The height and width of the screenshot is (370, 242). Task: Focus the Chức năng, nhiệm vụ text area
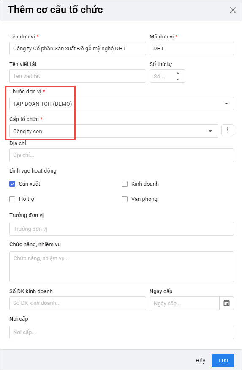pyautogui.click(x=122, y=267)
